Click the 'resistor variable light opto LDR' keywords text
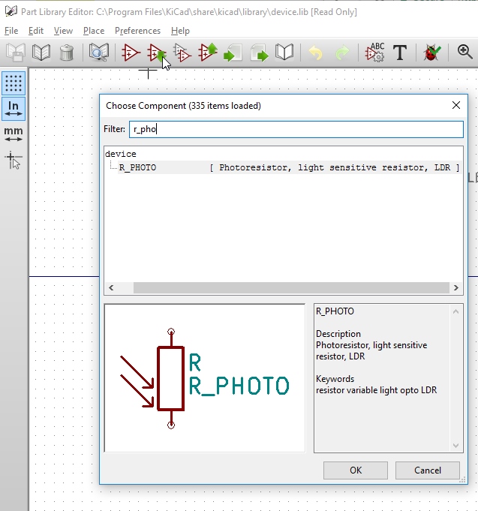The height and width of the screenshot is (511, 478). (x=377, y=390)
